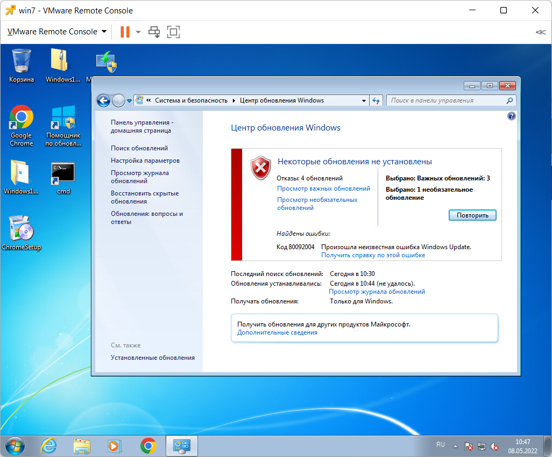Open Просмотр важных обновлений

click(x=323, y=188)
